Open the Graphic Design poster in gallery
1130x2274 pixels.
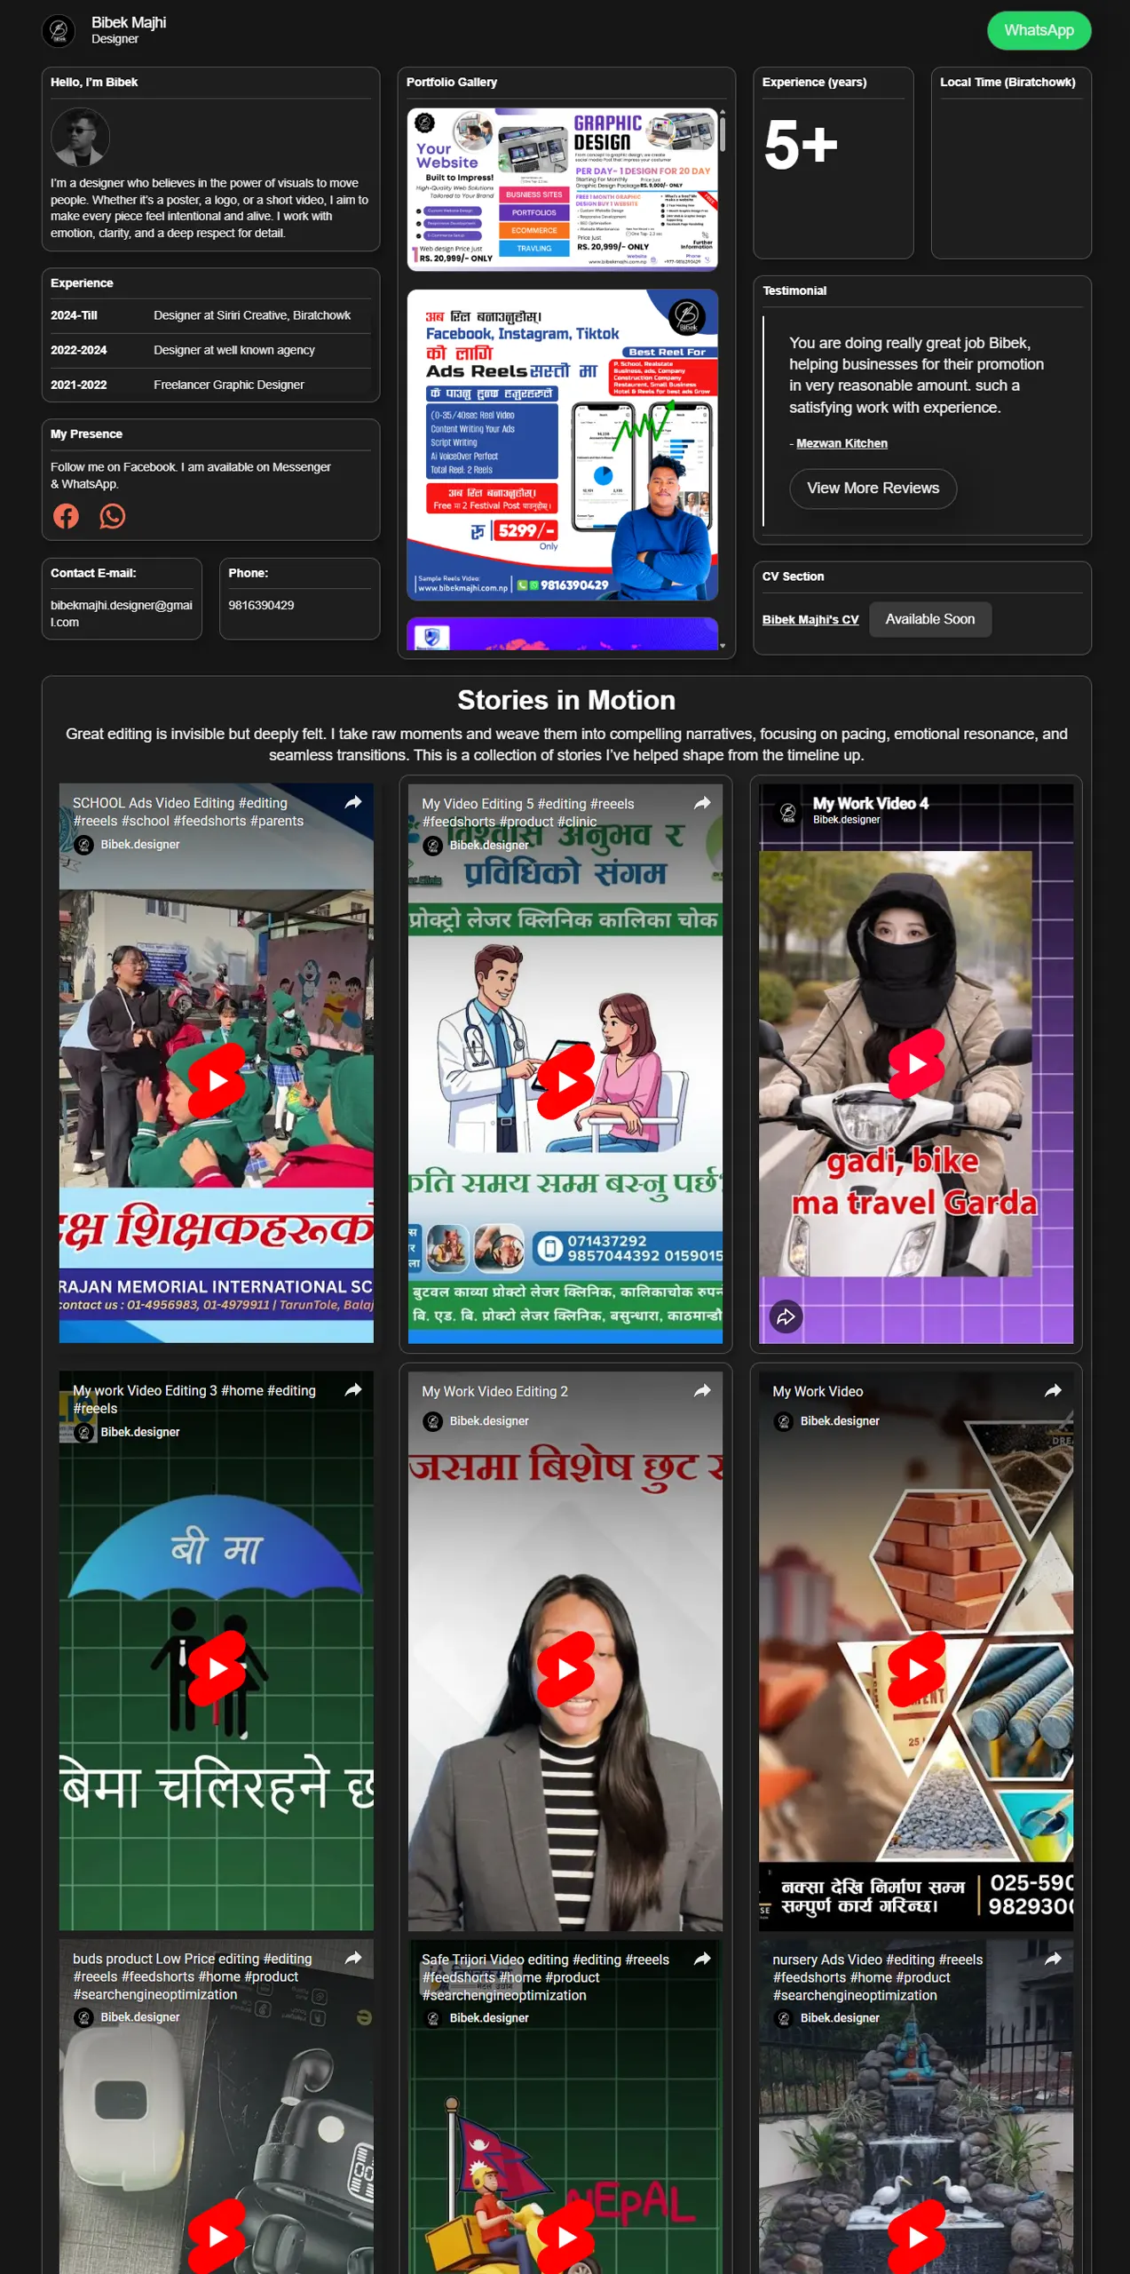(x=562, y=189)
